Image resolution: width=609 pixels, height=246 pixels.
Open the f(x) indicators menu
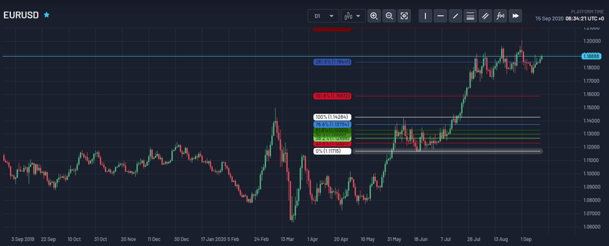click(500, 16)
